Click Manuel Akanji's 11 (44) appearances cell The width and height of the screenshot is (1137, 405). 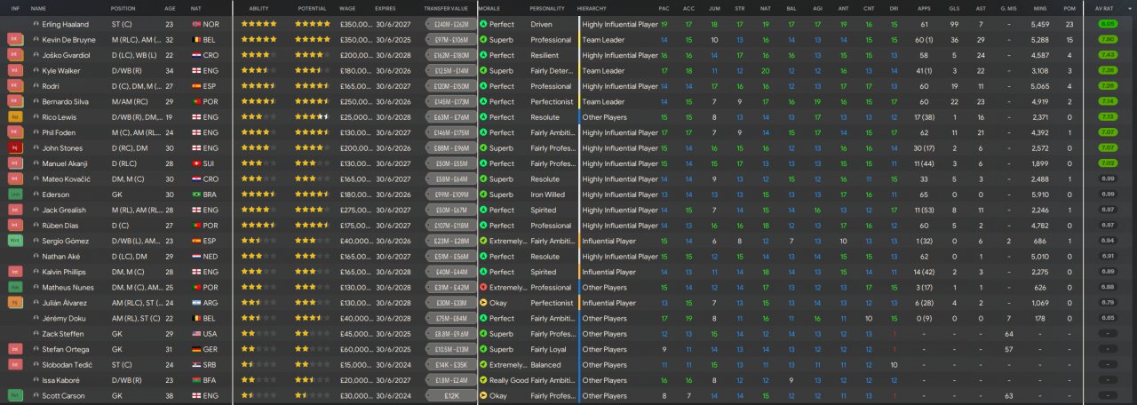point(924,163)
